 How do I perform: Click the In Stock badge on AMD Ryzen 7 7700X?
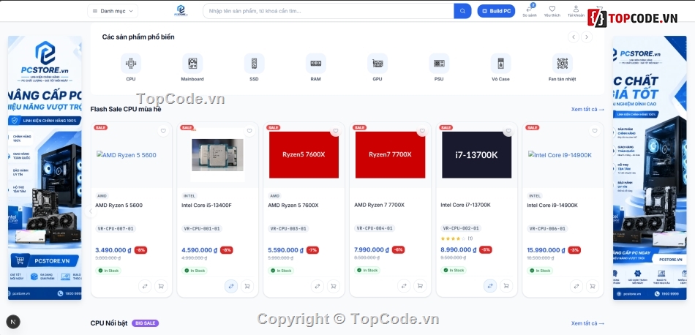(367, 270)
